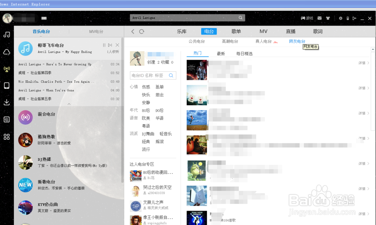Open the download manager sidebar icon
376x225 pixels.
(x=7, y=102)
